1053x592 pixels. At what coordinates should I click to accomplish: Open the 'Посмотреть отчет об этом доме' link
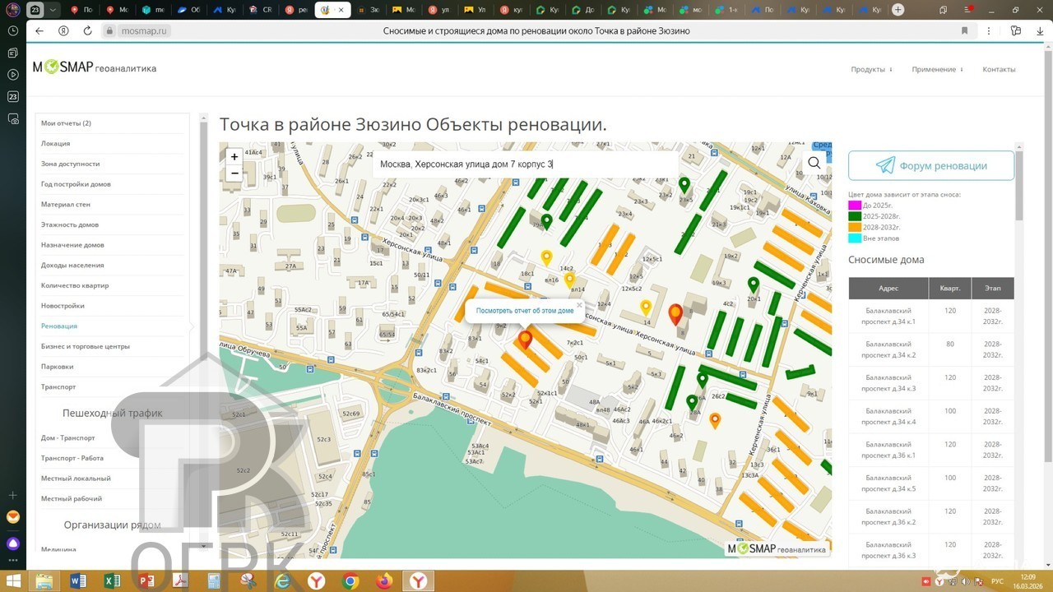pos(525,311)
